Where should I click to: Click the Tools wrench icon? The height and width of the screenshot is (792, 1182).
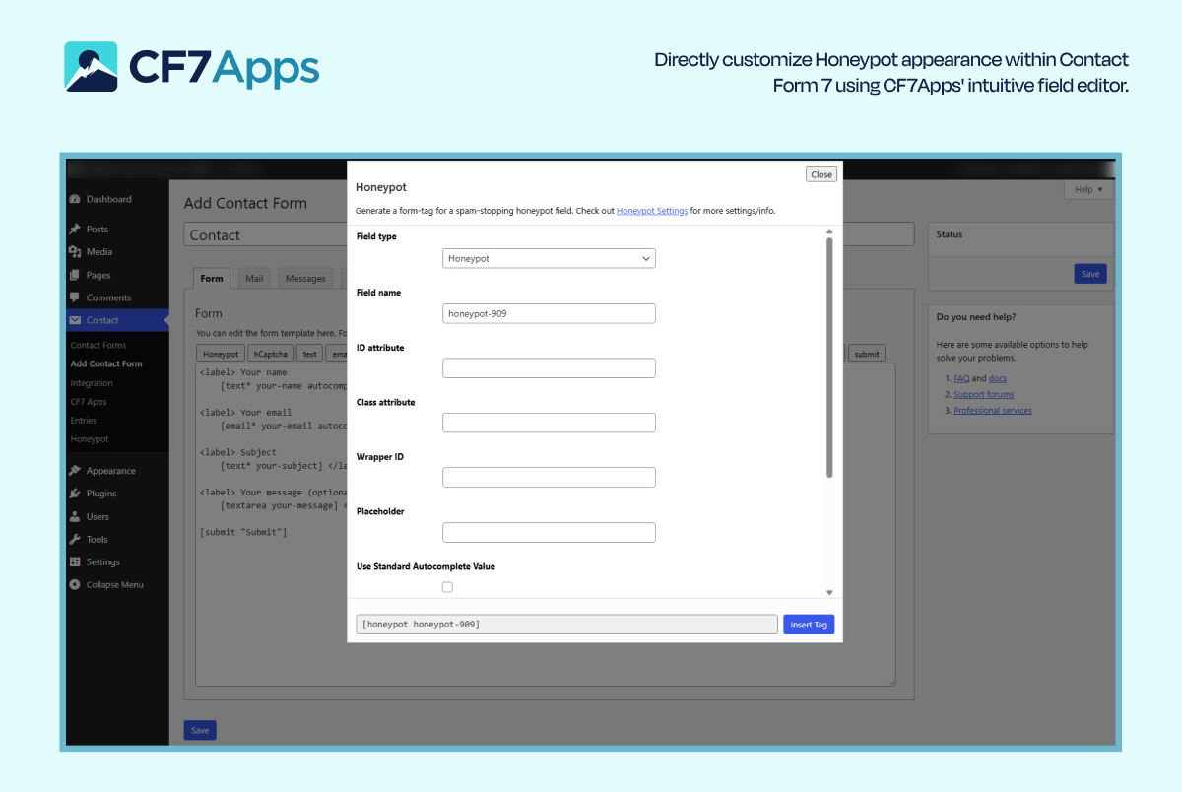click(x=75, y=539)
